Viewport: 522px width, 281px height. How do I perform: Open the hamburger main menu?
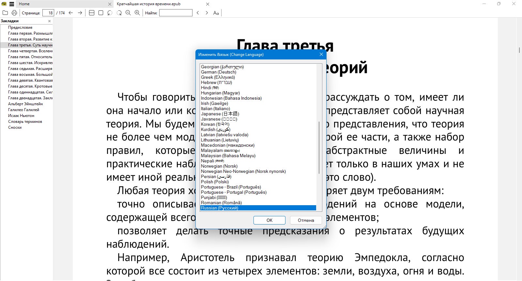click(x=12, y=4)
